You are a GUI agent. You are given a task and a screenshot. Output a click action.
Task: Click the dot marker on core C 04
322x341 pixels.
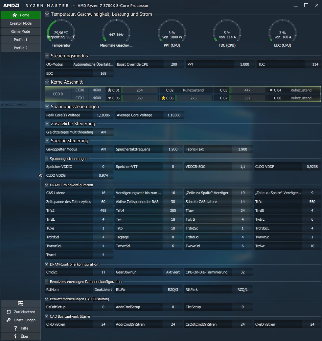(x=271, y=90)
